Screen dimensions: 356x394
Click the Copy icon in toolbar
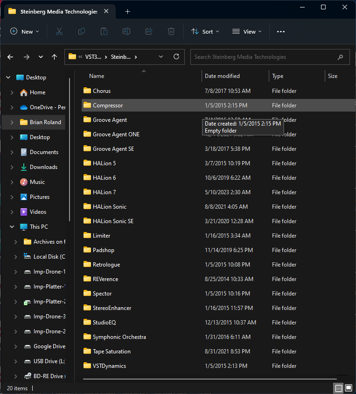[82, 31]
